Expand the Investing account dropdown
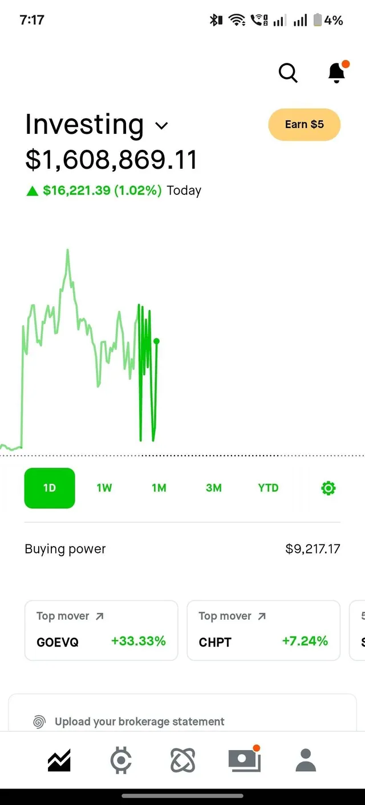Viewport: 365px width, 805px height. [161, 125]
